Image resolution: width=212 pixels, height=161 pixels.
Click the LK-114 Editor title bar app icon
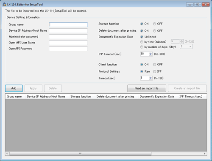point(4,5)
